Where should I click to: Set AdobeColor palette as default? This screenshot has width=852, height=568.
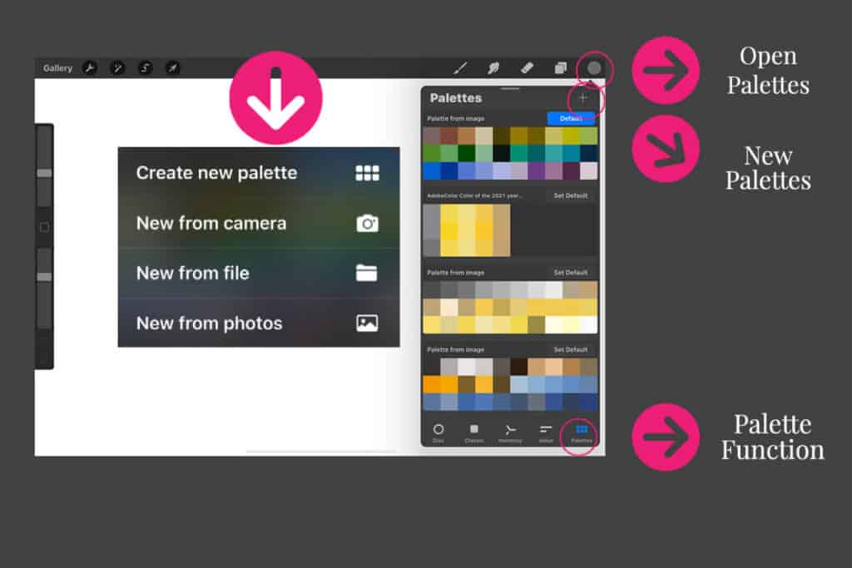571,195
